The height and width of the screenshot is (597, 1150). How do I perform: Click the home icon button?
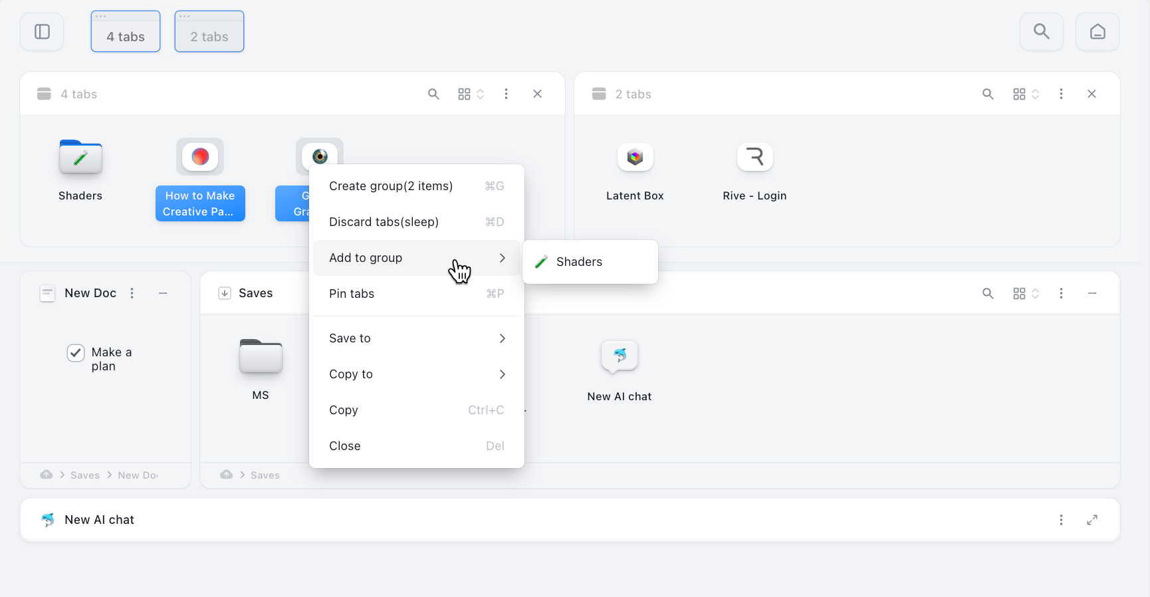click(x=1097, y=32)
